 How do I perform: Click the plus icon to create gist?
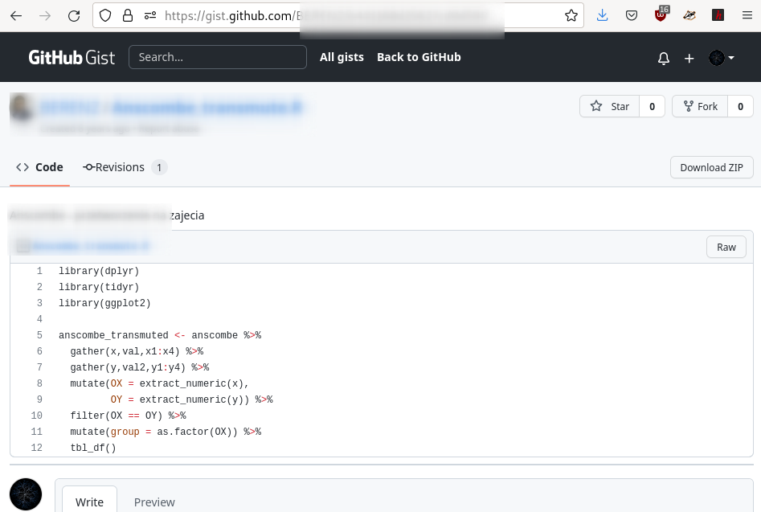click(689, 58)
